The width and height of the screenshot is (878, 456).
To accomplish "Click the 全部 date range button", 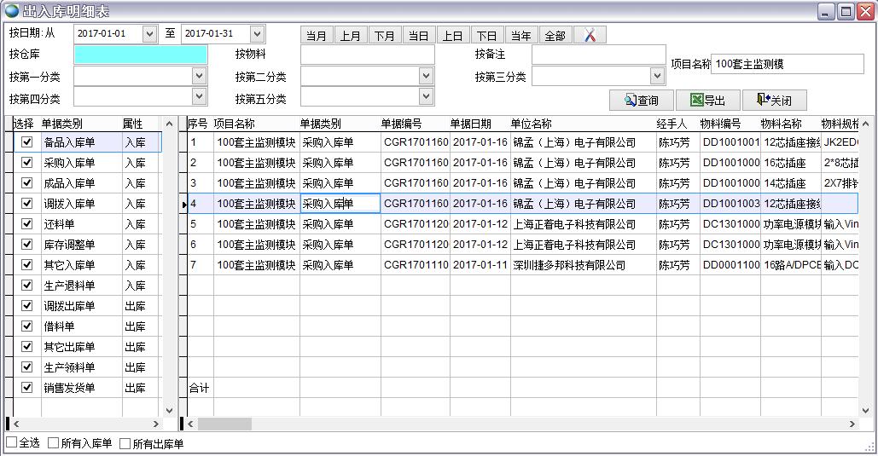I will point(555,35).
